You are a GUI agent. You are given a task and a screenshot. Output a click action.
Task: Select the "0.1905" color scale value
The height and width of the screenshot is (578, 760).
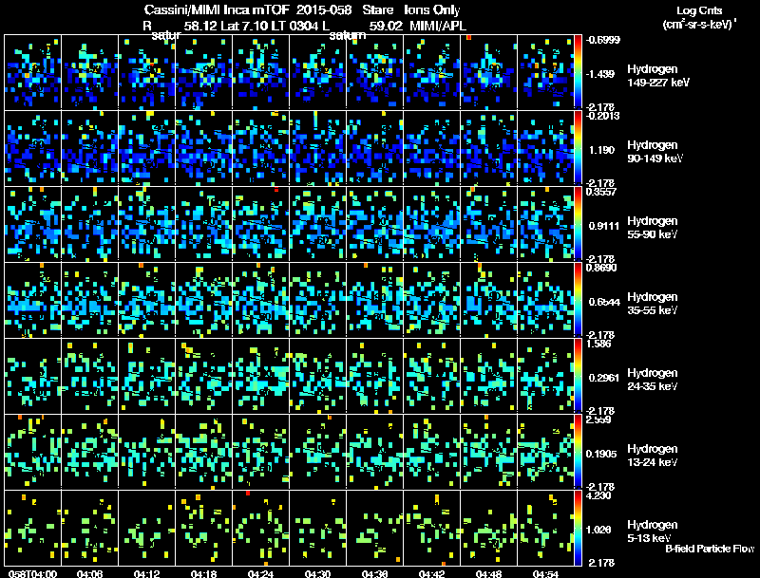click(x=602, y=454)
